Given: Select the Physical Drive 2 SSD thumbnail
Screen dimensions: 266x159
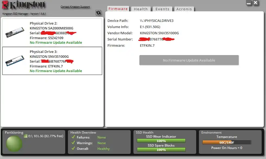Looking at the screenshot, I should (x=15, y=32).
